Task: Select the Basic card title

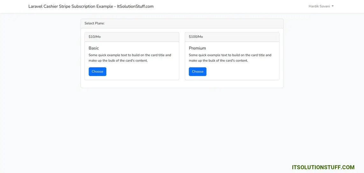Action: coord(94,48)
